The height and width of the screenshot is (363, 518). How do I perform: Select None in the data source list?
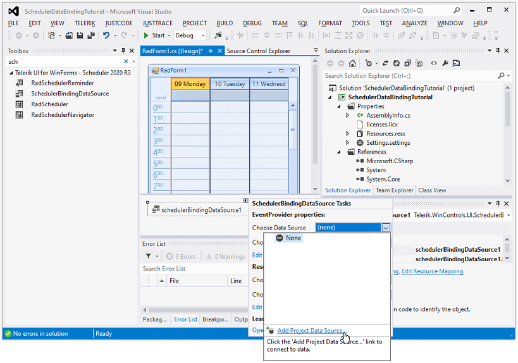point(288,238)
